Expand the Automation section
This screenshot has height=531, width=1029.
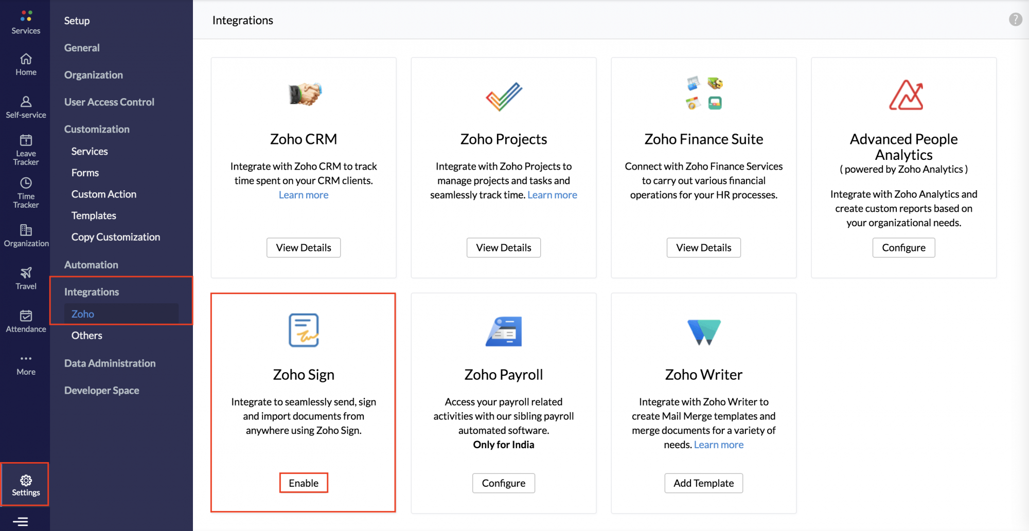[x=91, y=265]
